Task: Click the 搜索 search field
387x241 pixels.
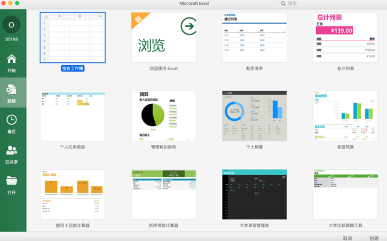Action: (x=333, y=4)
